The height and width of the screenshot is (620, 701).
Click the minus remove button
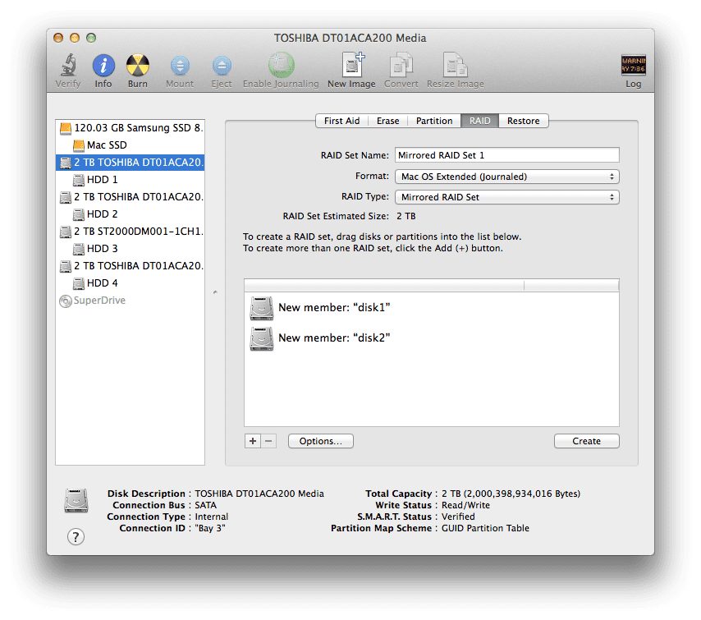click(268, 441)
